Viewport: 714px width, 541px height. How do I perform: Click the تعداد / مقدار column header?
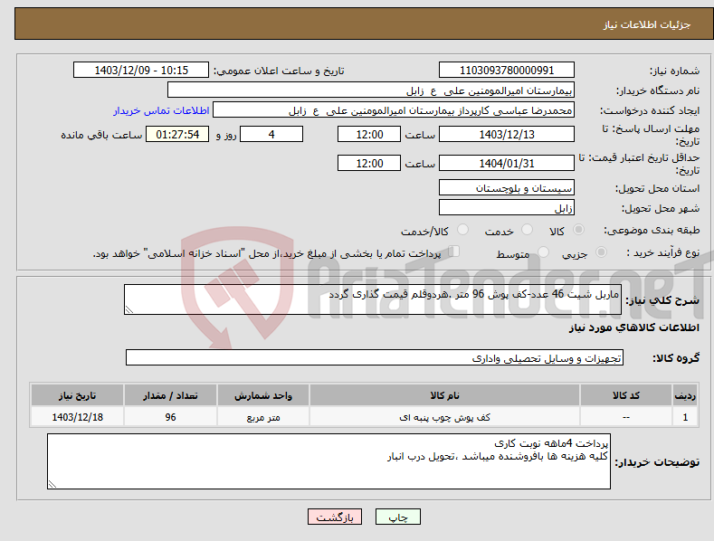click(x=170, y=395)
